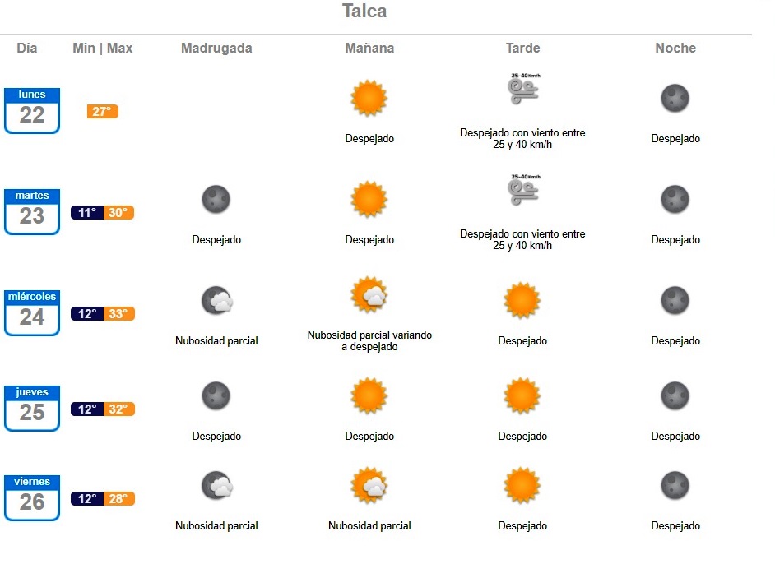Select the miércoles 24 calendar tile
The height and width of the screenshot is (564, 775).
tap(32, 312)
